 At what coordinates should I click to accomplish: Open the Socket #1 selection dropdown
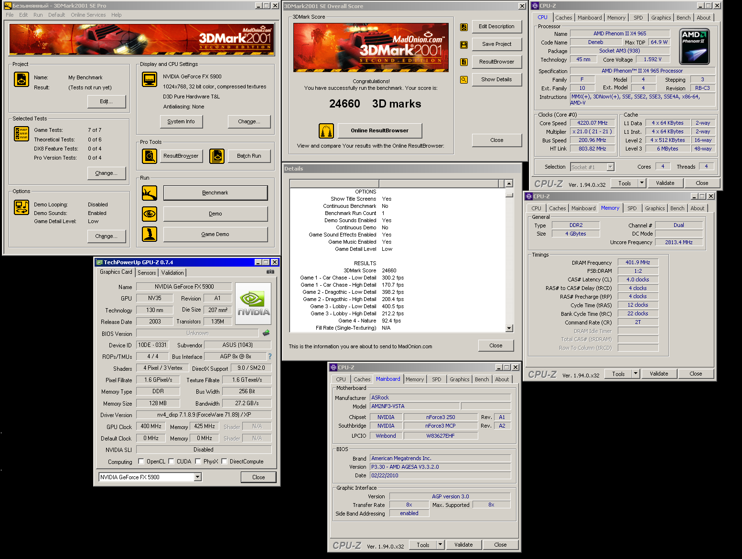pos(610,167)
